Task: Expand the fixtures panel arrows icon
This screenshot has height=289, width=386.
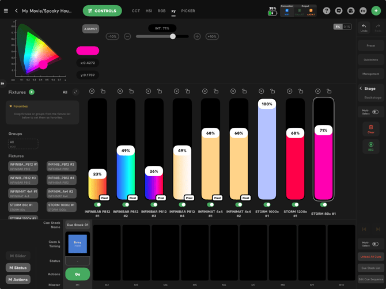Action: 75,92
